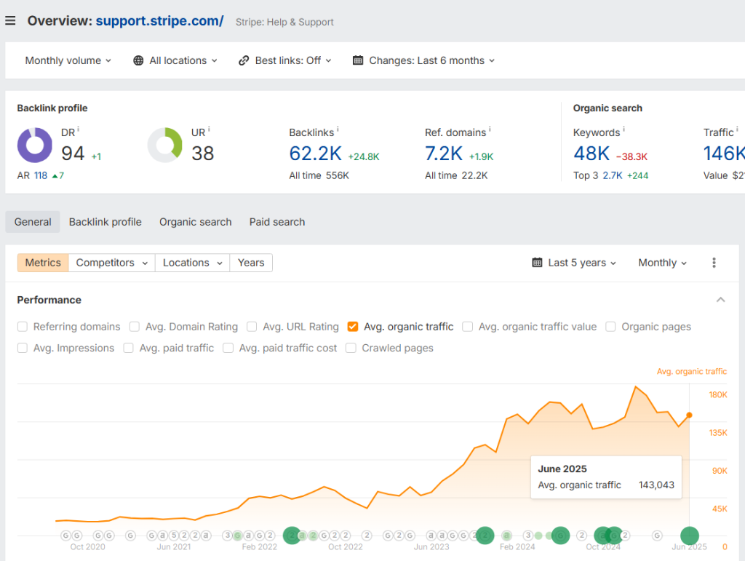745x561 pixels.
Task: Open the Monthly volume dropdown
Action: tap(68, 60)
